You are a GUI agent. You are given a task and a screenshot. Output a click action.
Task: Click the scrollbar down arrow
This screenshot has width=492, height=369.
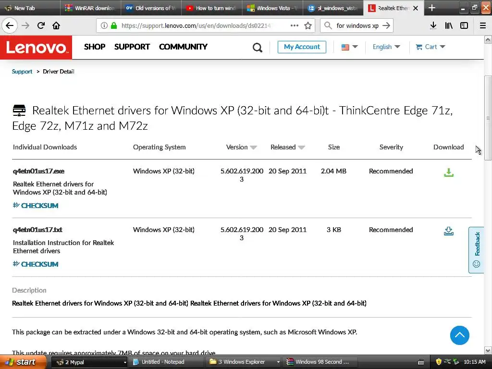point(488,350)
